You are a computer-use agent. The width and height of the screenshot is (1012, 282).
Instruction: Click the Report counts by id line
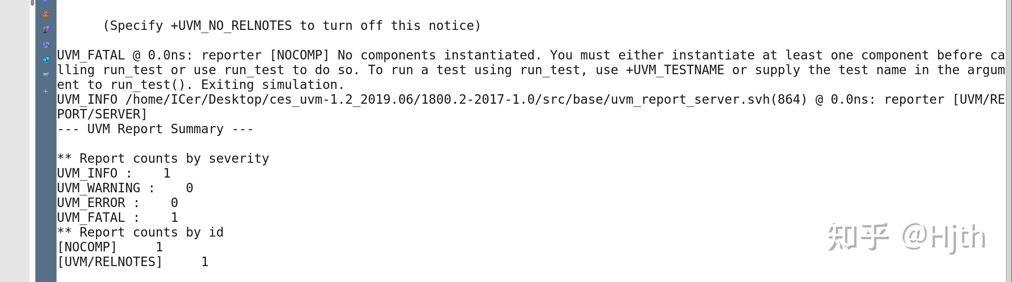(140, 232)
